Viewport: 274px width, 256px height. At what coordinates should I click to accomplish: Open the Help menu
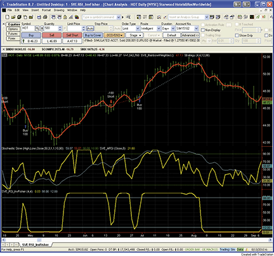(x=82, y=10)
